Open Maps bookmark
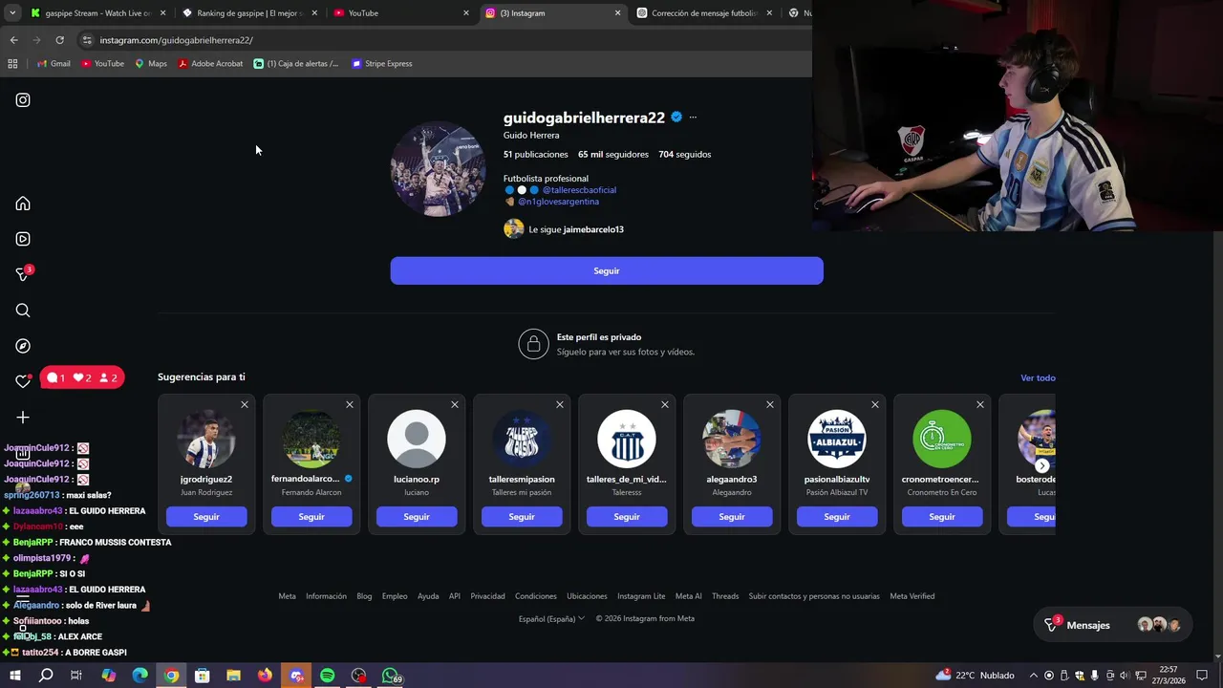 tap(151, 64)
